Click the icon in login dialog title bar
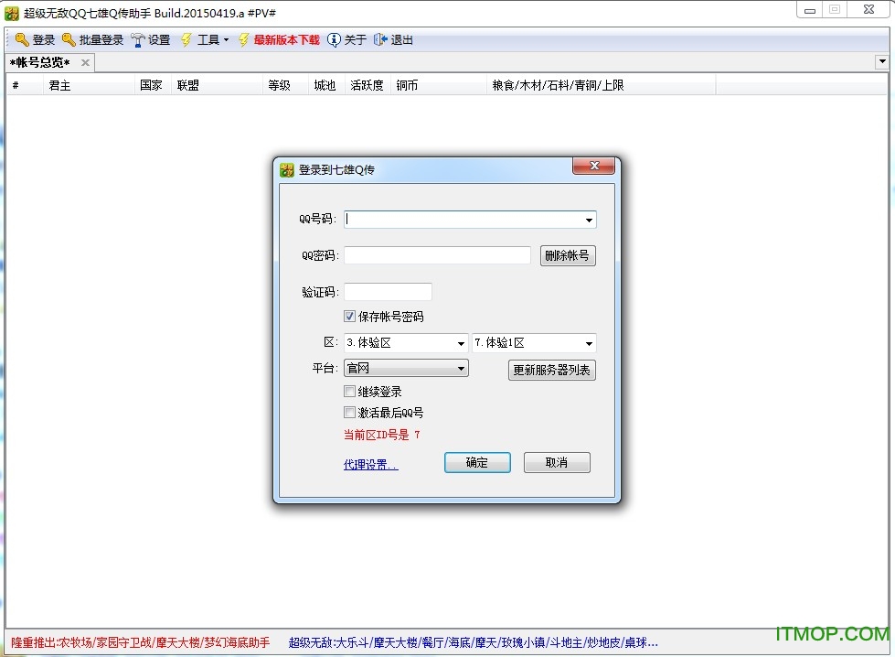Viewport: 895px width, 657px height. (x=286, y=169)
